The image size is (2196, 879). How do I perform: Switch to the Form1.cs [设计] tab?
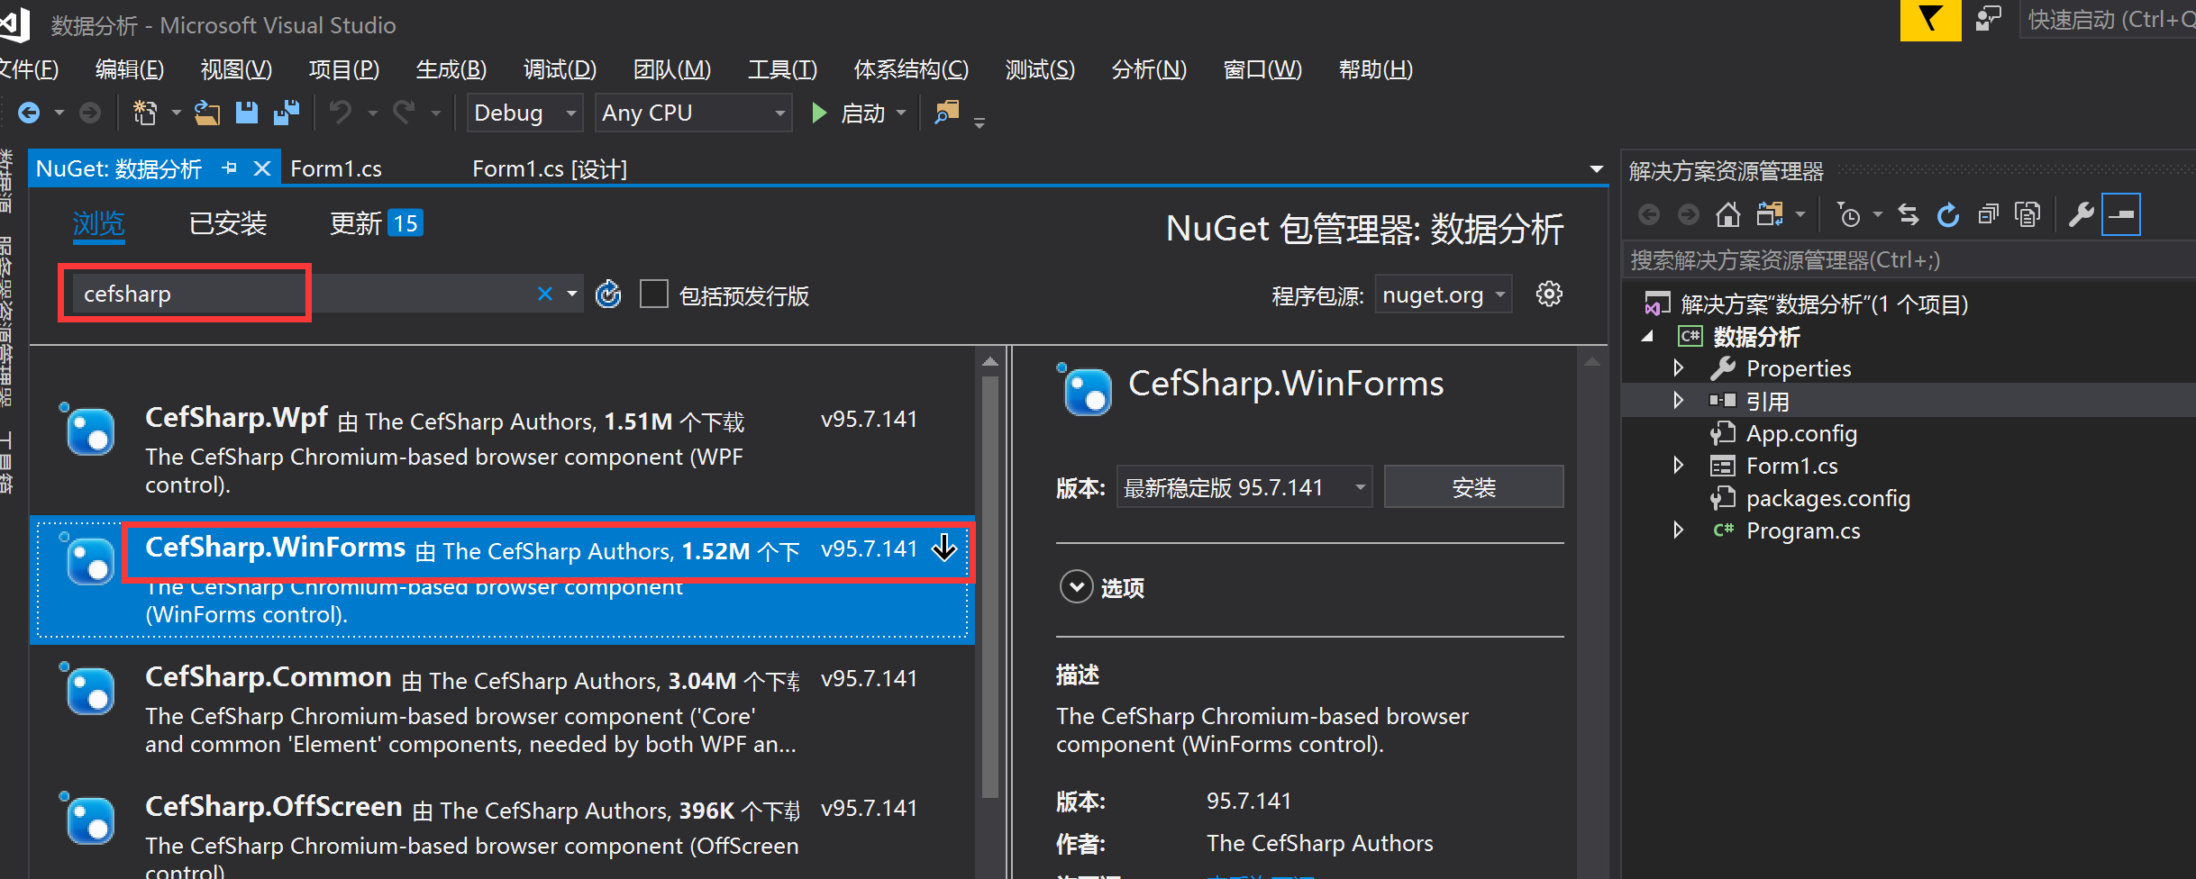[550, 168]
